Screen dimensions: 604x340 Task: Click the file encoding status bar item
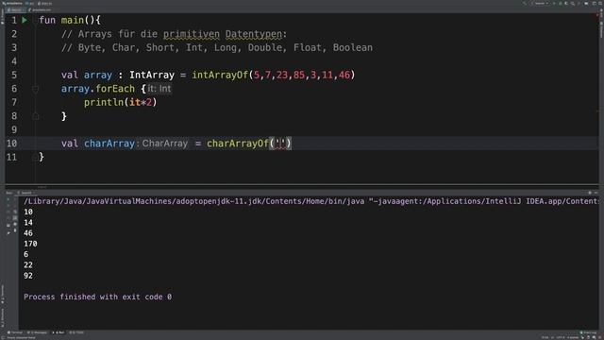pyautogui.click(x=561, y=337)
